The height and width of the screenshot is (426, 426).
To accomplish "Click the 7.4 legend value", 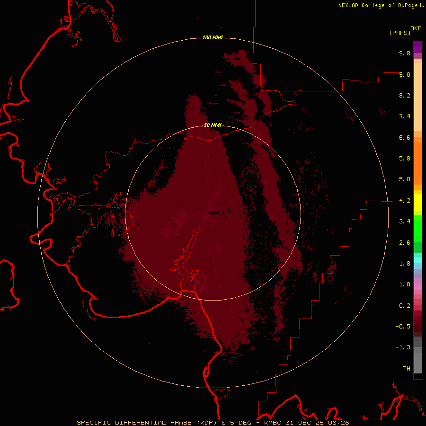I will (405, 116).
